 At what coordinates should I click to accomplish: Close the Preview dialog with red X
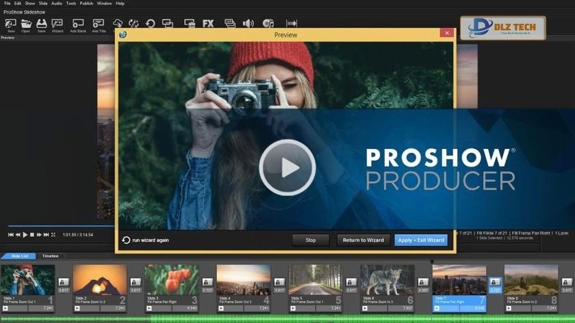pos(446,33)
